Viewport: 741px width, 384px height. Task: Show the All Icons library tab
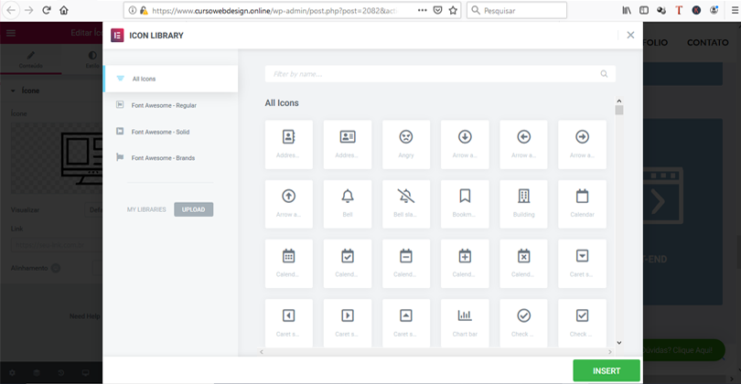170,79
